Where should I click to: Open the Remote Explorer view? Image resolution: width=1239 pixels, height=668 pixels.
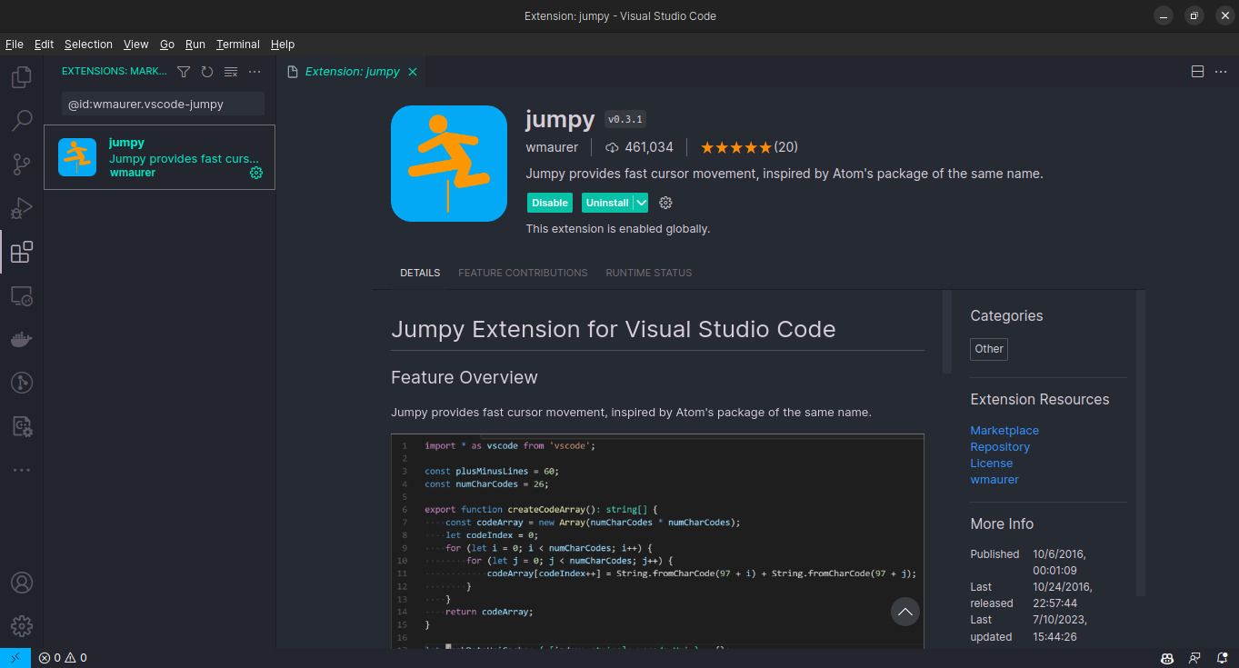point(21,295)
